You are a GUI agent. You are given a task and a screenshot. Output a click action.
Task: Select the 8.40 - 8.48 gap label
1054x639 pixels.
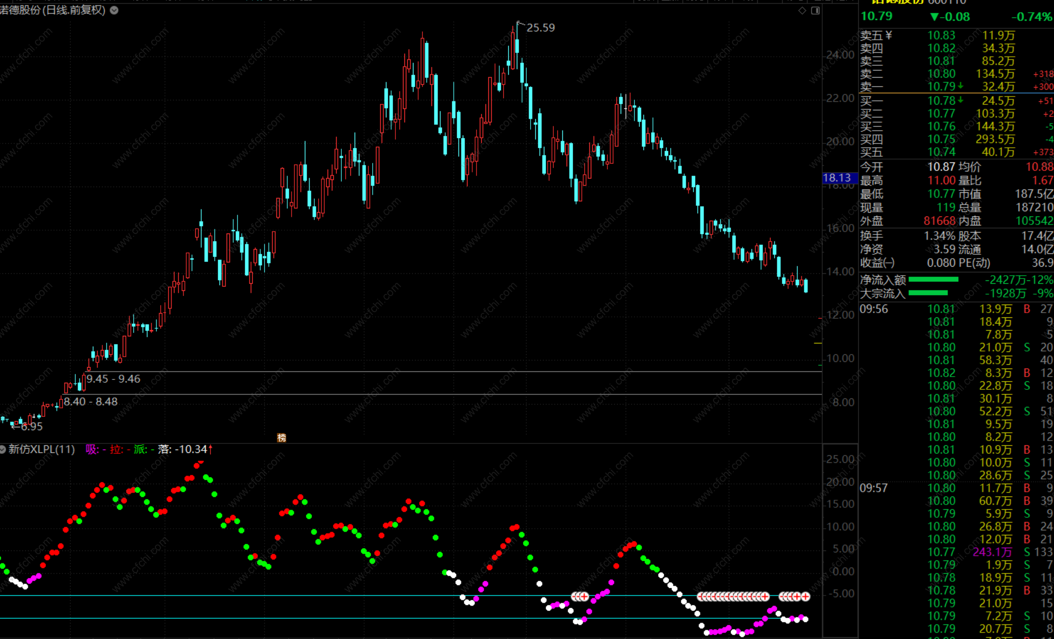coord(91,402)
